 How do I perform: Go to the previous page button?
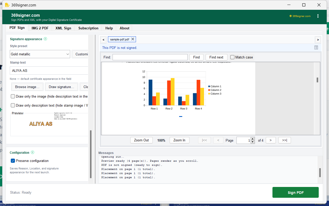click(218, 140)
